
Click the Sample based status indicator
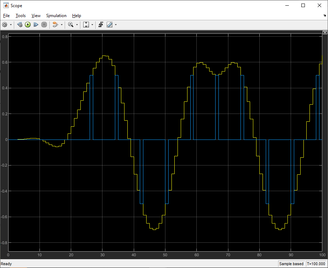291,263
